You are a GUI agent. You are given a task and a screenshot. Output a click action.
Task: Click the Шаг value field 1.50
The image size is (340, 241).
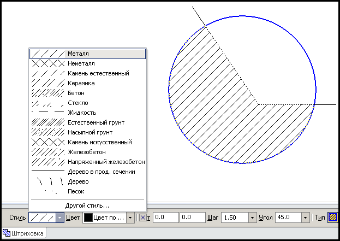coord(235,218)
